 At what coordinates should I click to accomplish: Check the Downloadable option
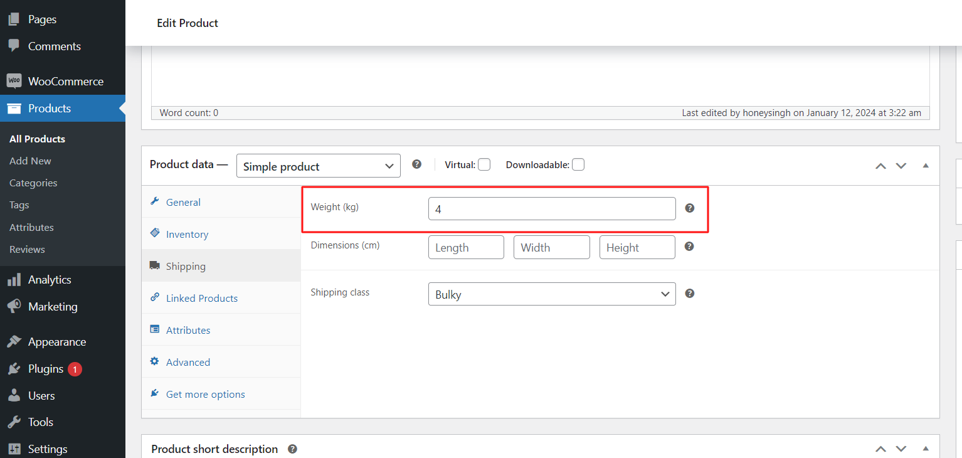(578, 164)
